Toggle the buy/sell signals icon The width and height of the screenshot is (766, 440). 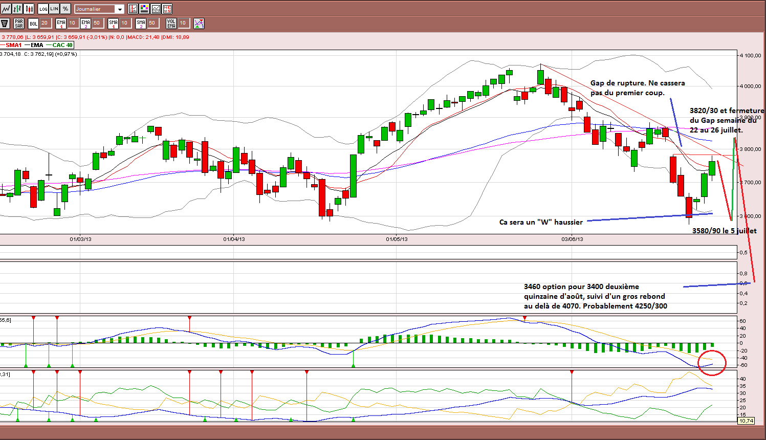[x=199, y=23]
